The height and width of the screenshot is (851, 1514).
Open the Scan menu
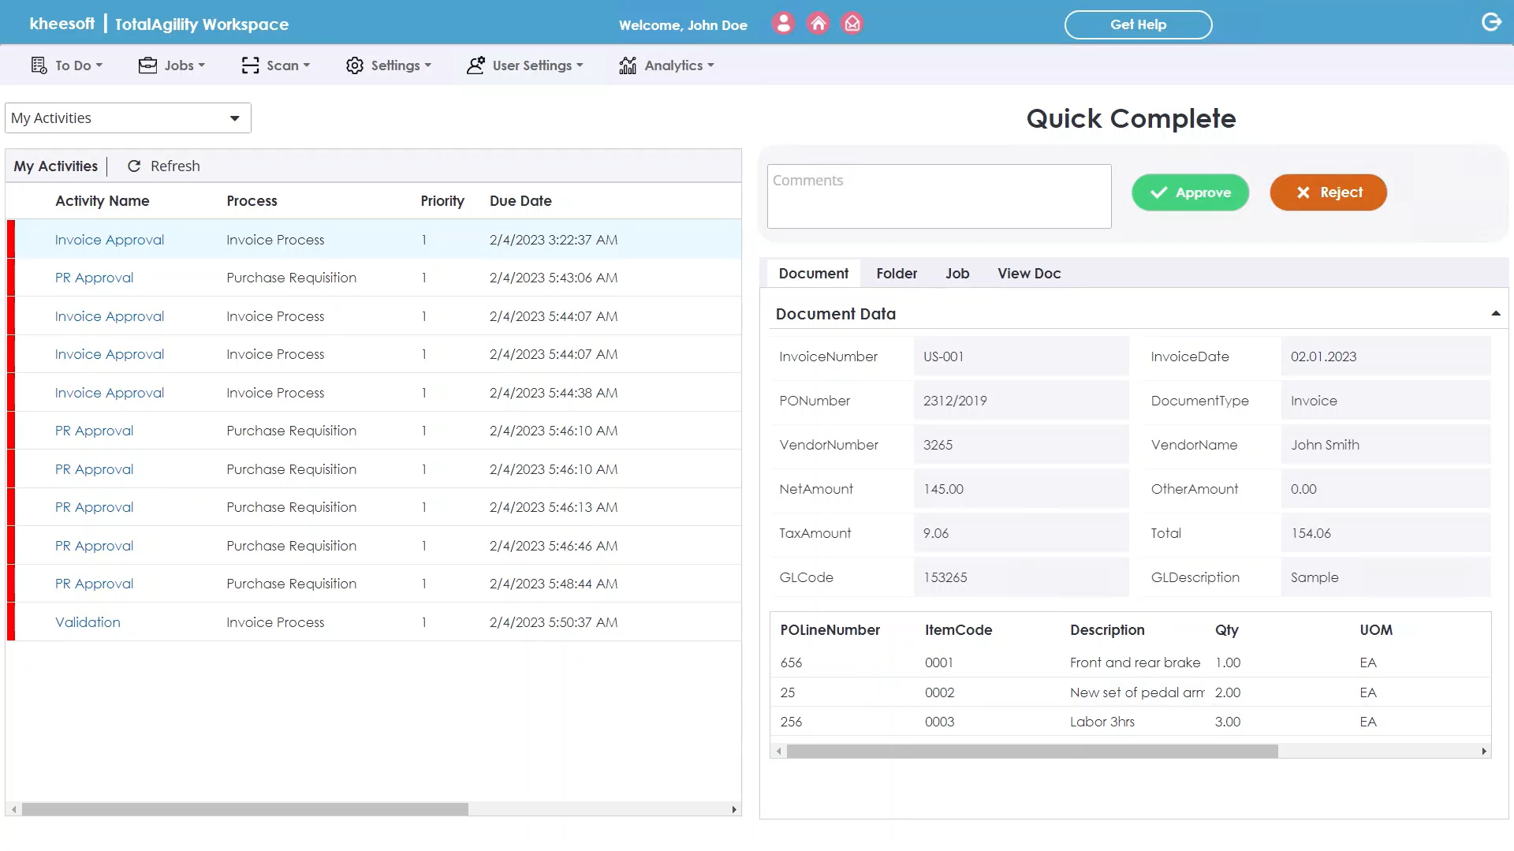pyautogui.click(x=275, y=65)
